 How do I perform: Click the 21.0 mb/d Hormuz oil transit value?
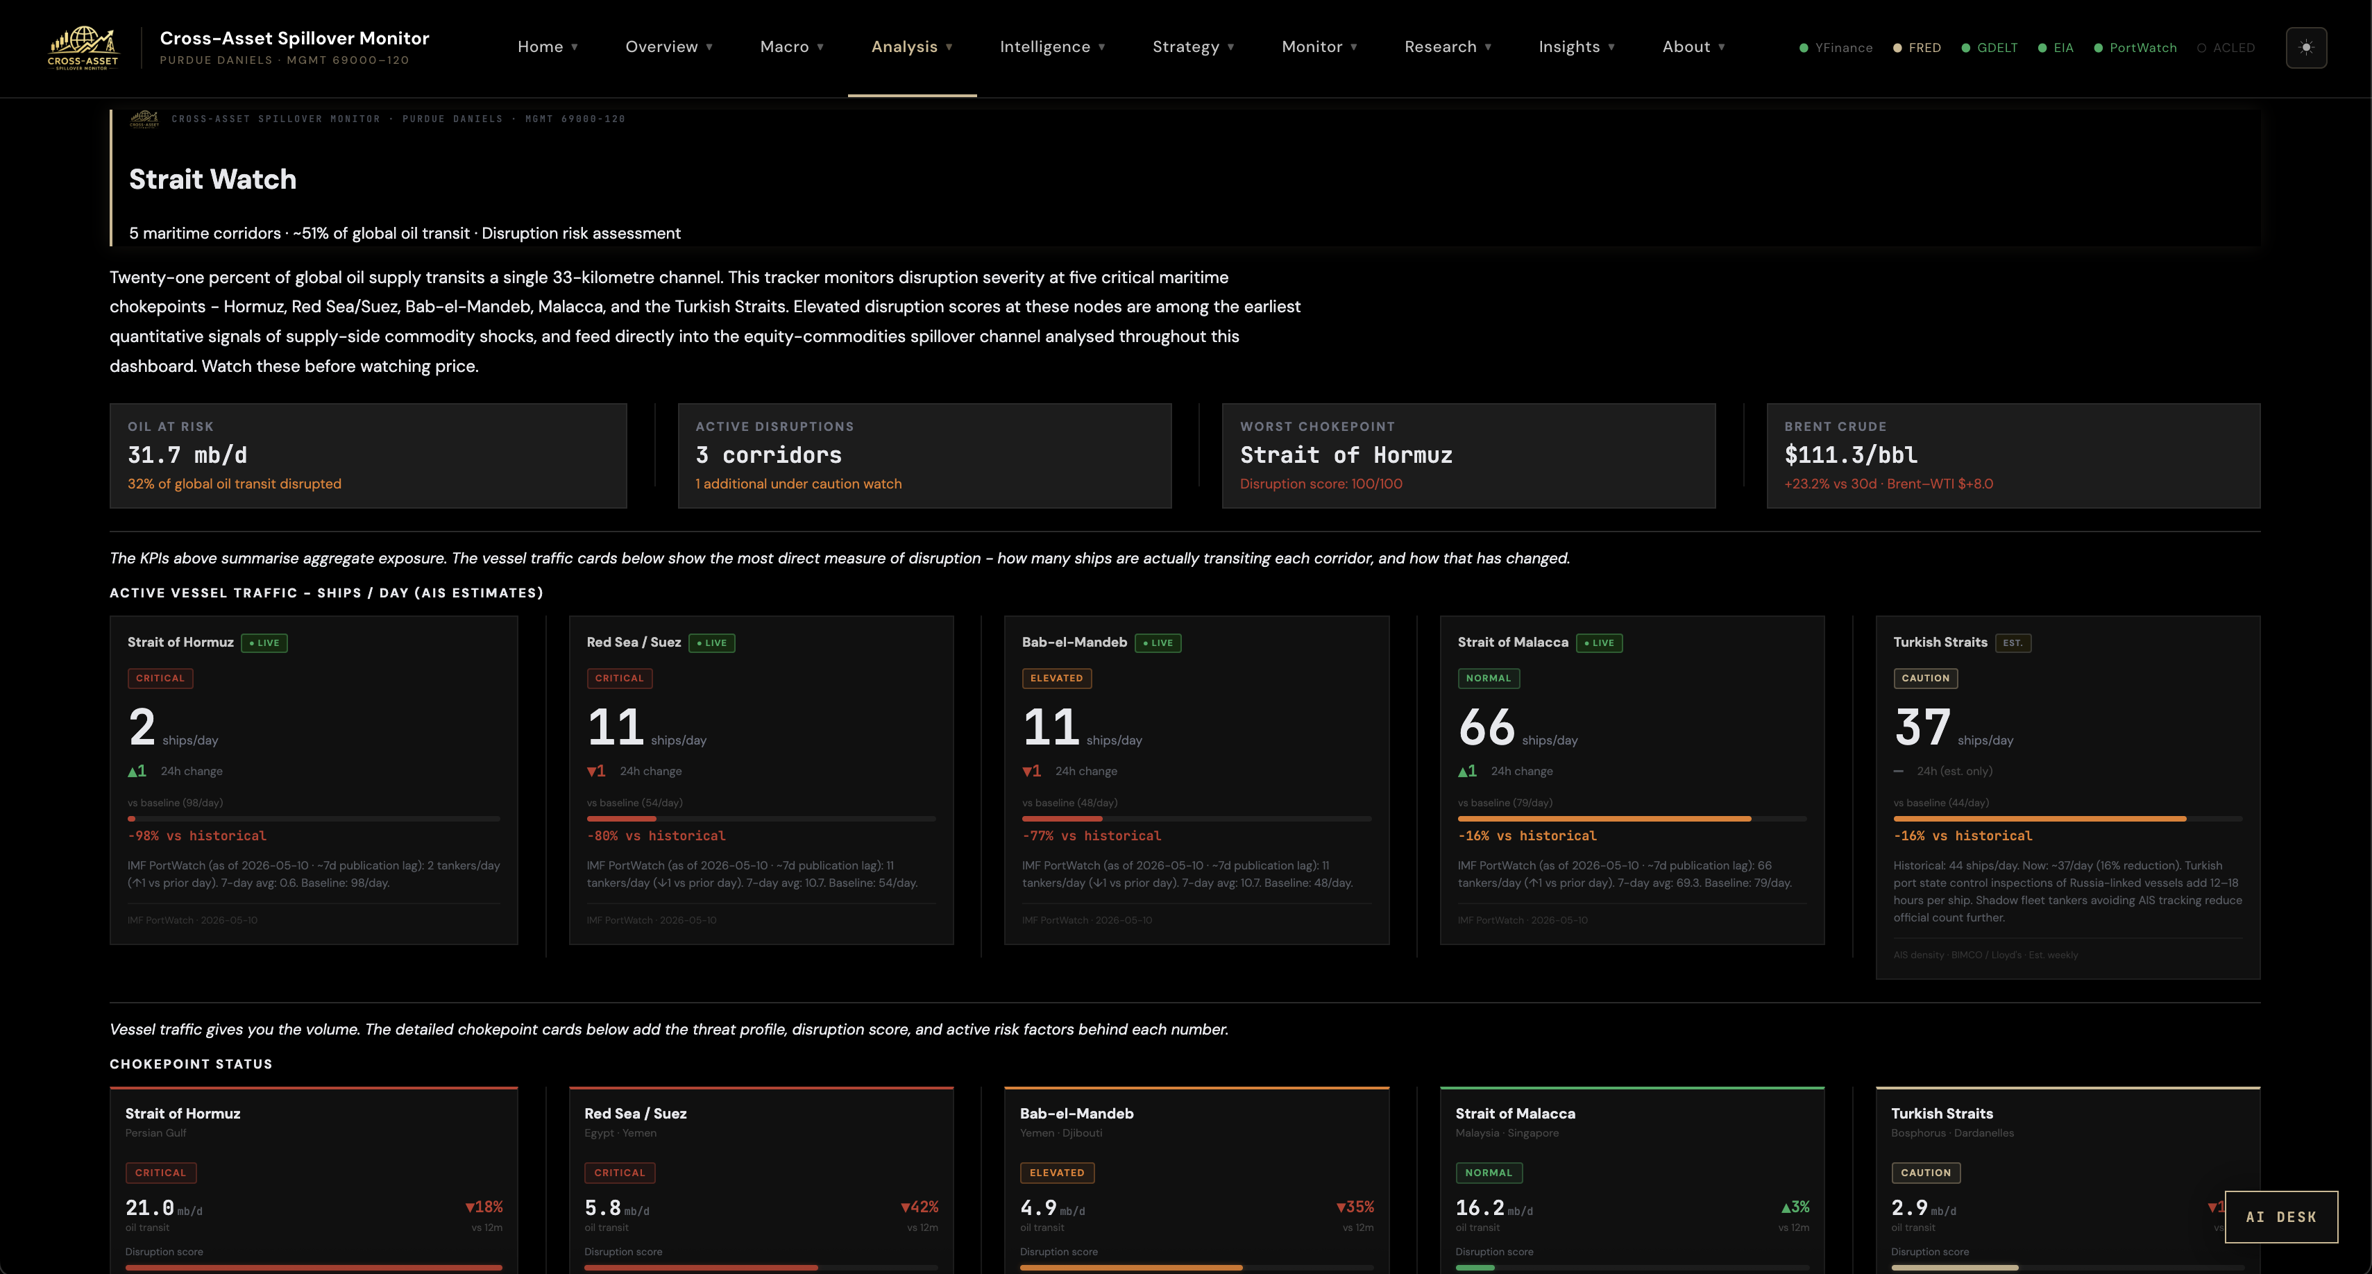click(x=164, y=1207)
